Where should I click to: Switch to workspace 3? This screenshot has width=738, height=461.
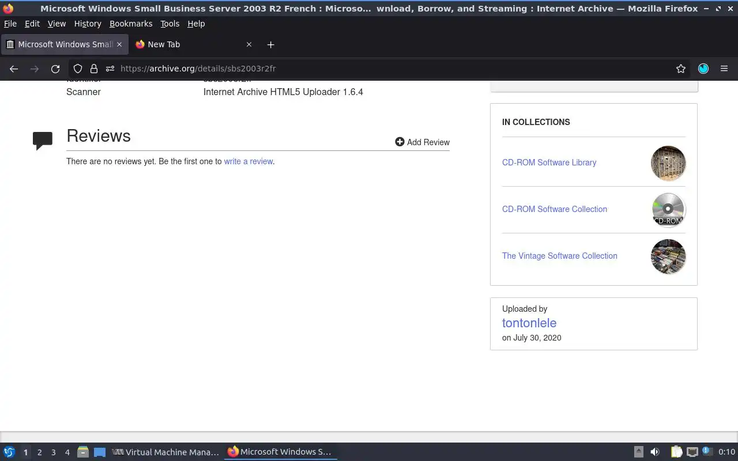pyautogui.click(x=53, y=452)
